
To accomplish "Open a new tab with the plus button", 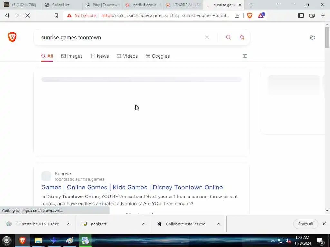I will pos(251,5).
